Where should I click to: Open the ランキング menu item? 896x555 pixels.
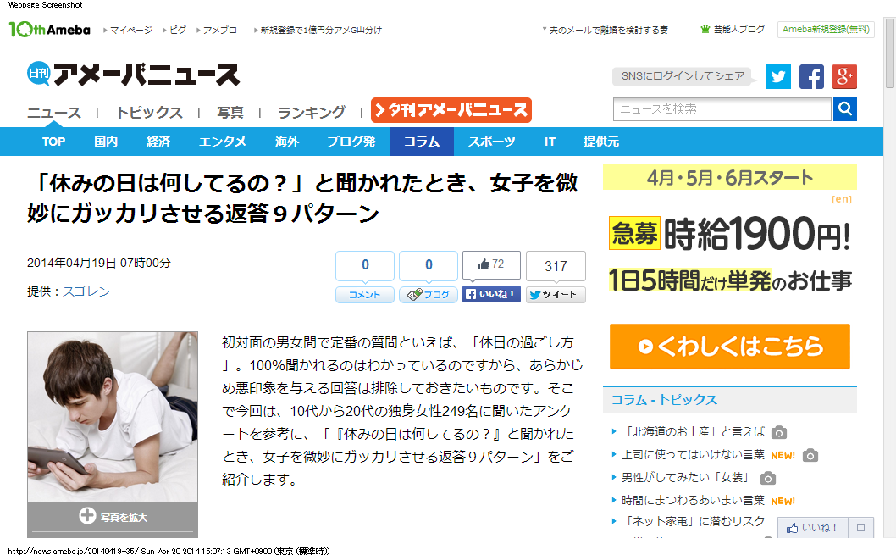[x=312, y=112]
